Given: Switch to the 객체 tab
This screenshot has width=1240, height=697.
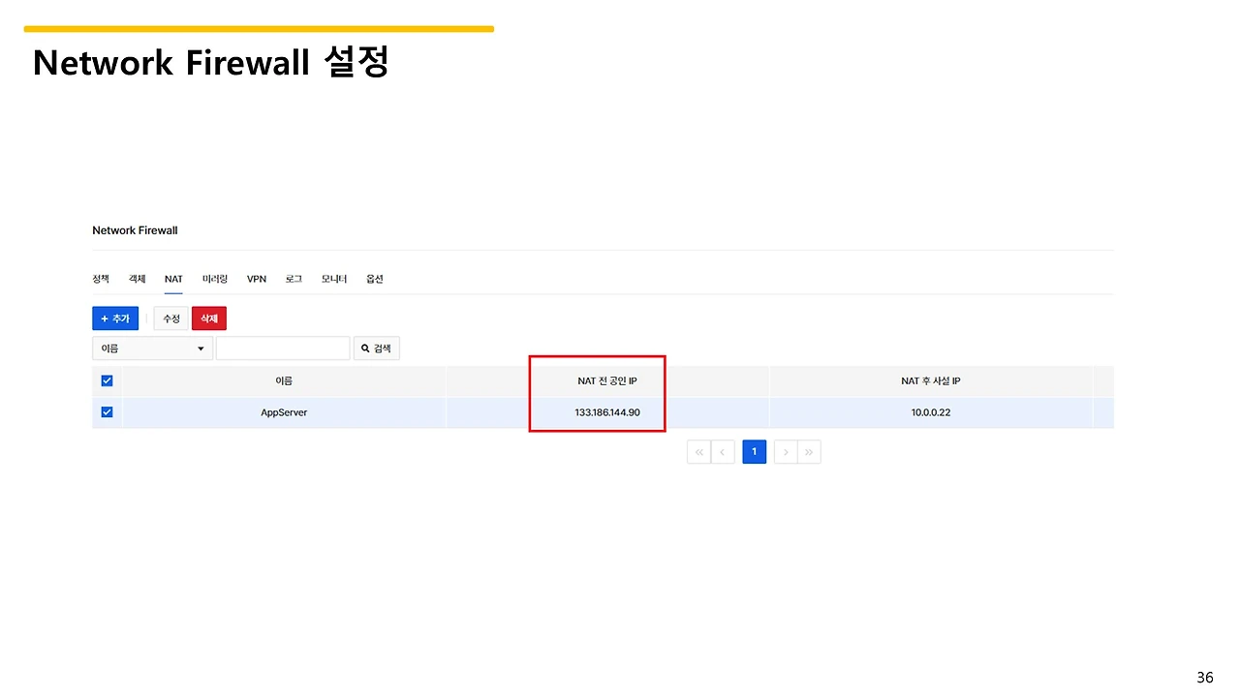Looking at the screenshot, I should [x=137, y=279].
